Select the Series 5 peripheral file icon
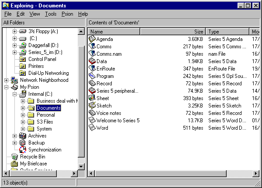This screenshot has height=188, width=262. pos(92,91)
